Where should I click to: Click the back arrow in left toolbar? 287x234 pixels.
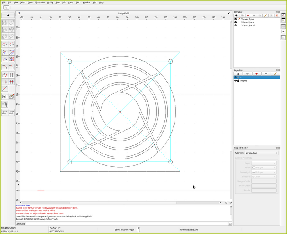pyautogui.click(x=8, y=15)
